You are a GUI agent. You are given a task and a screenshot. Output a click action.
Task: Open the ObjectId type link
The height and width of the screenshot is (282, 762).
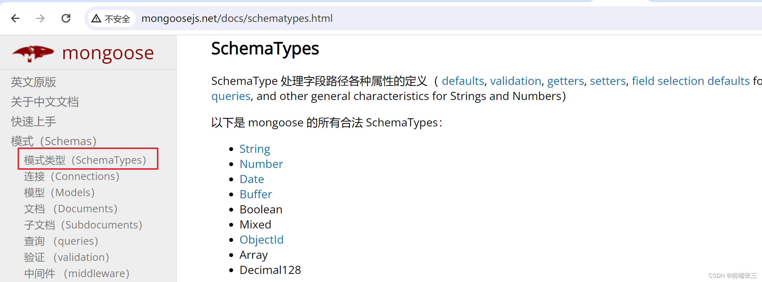[262, 240]
